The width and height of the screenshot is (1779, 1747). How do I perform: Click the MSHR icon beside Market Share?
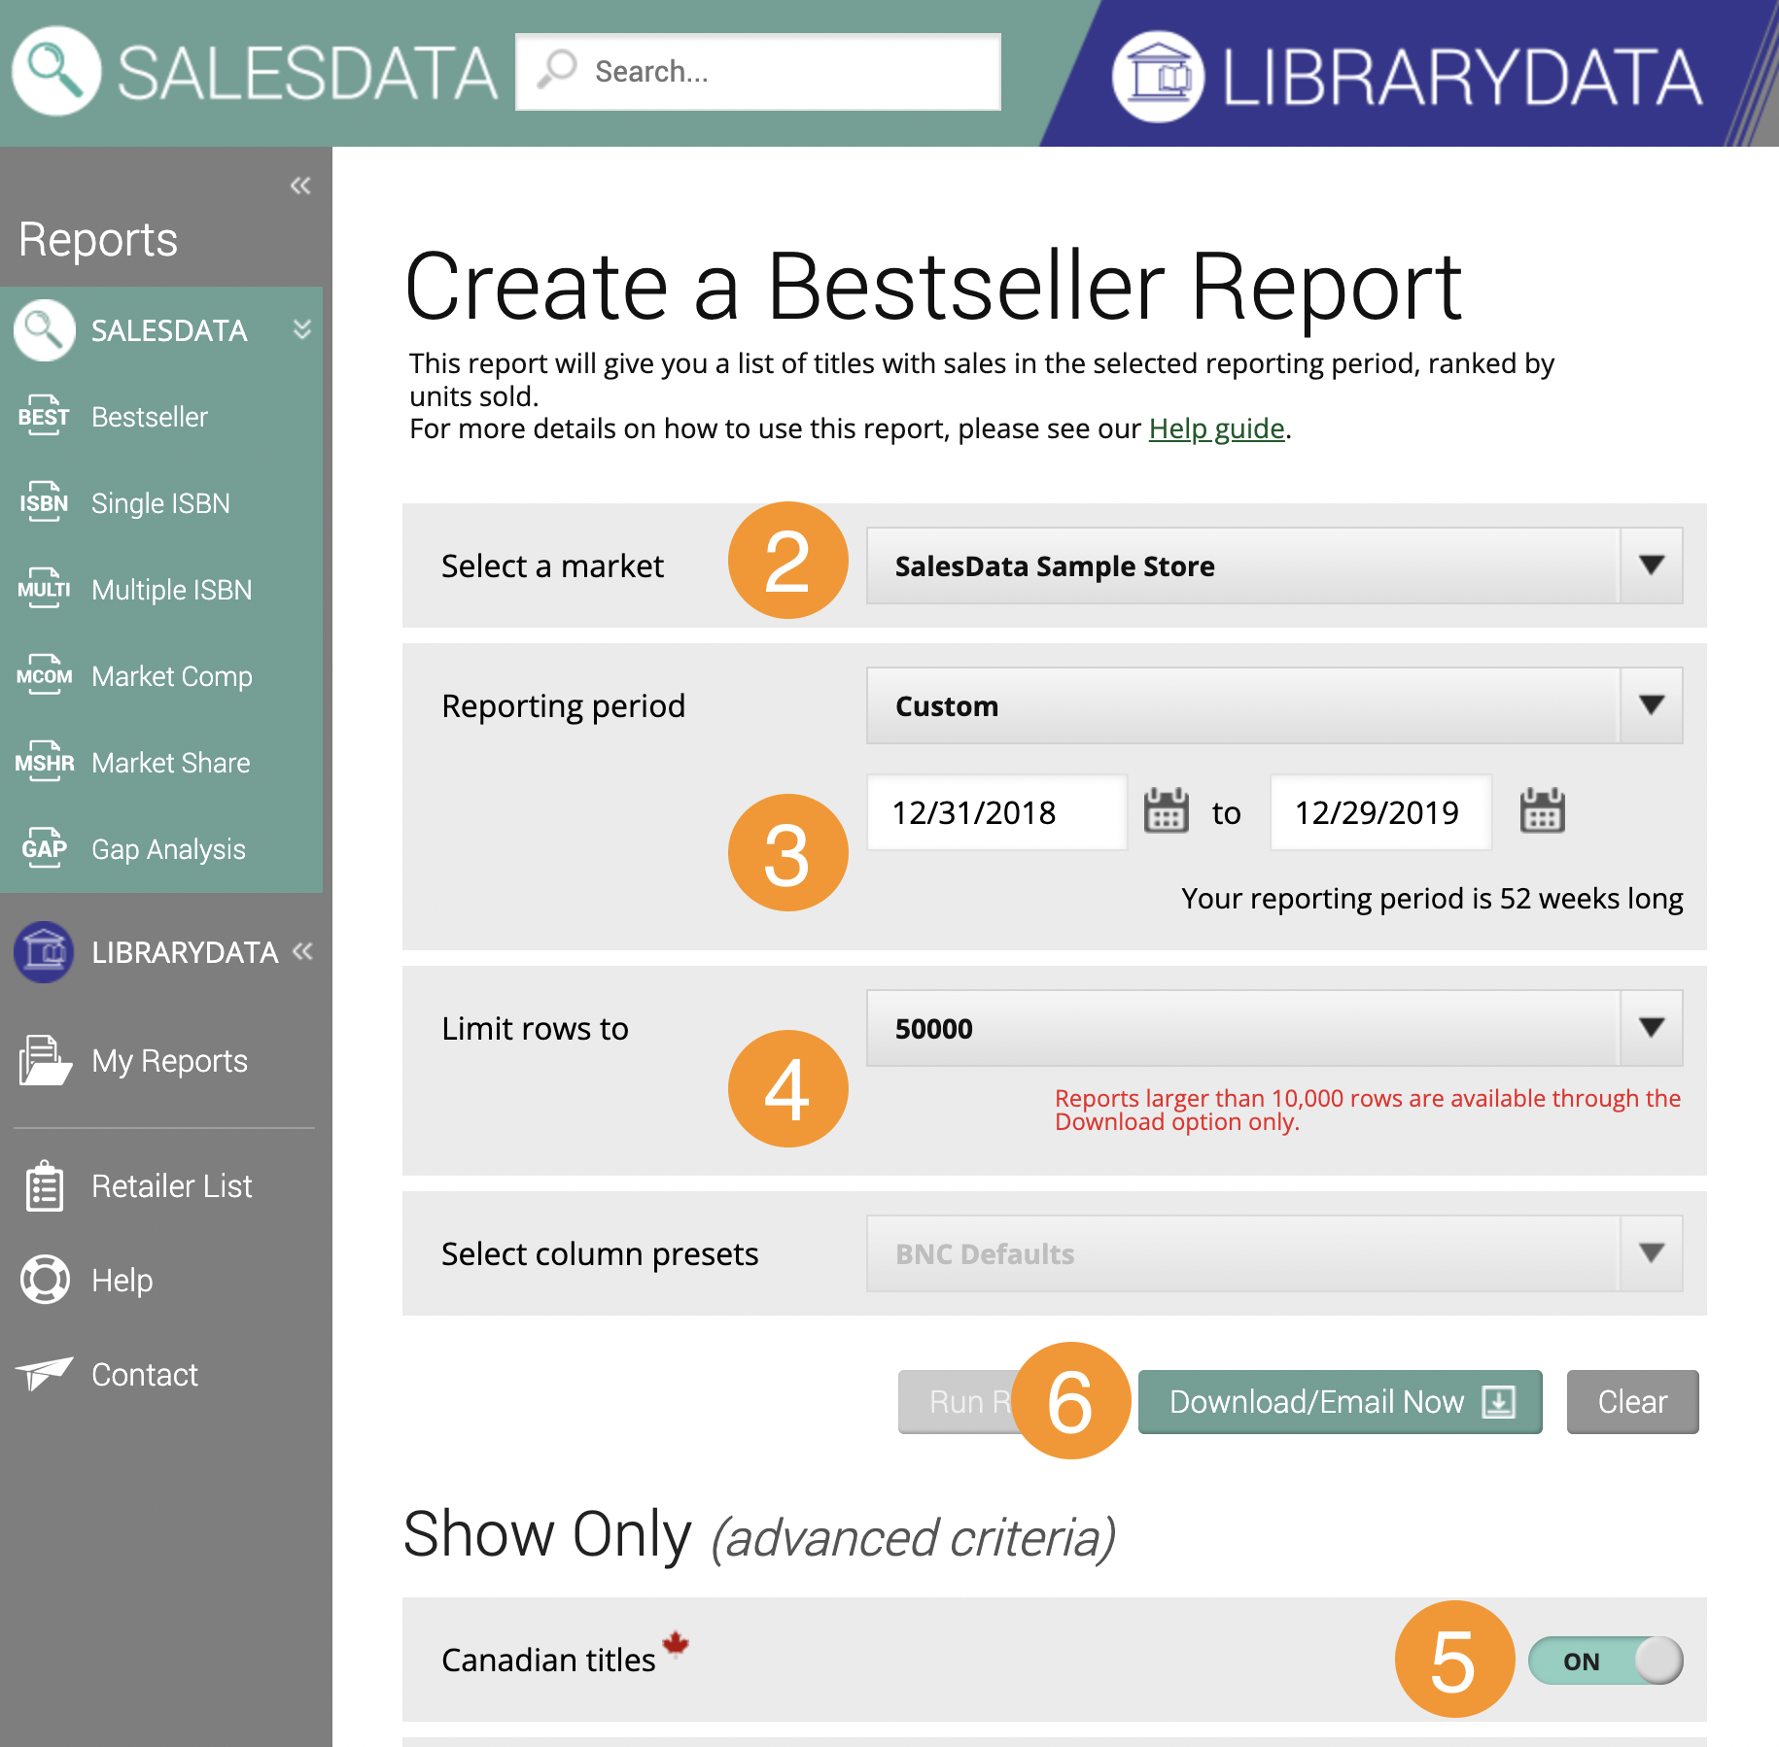(x=44, y=762)
